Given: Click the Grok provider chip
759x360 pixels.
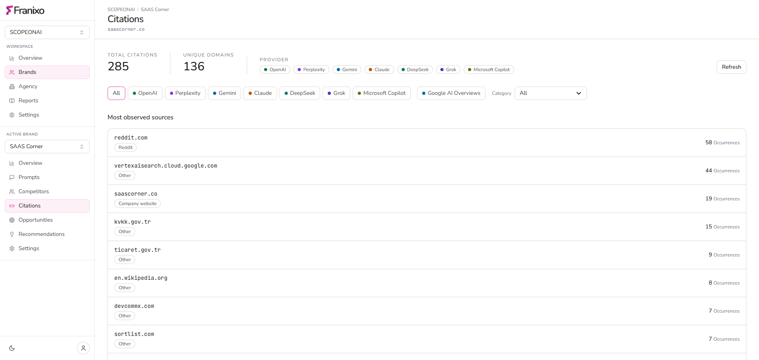Looking at the screenshot, I should coord(448,70).
